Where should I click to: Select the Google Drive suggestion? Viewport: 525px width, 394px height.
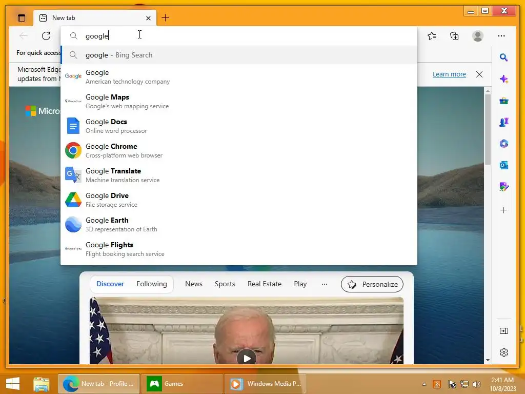(239, 200)
